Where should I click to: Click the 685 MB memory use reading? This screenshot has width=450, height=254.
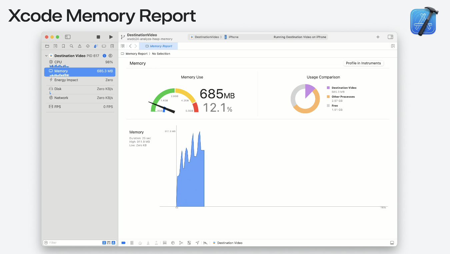217,94
